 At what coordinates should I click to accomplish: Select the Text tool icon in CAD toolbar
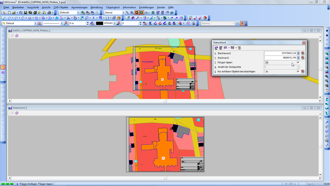tap(94, 18)
